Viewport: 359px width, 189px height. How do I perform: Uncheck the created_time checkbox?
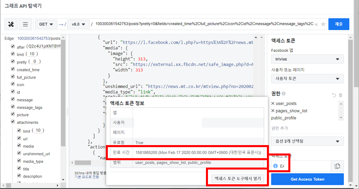click(x=13, y=69)
